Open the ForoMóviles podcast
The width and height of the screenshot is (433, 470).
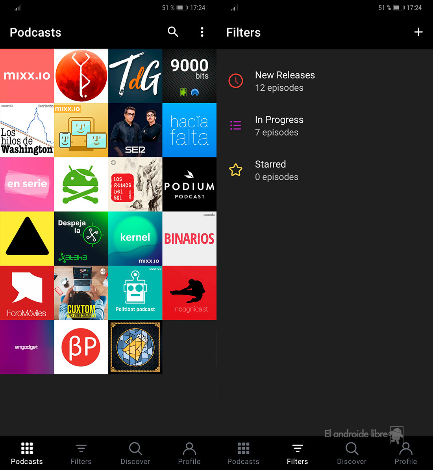27,293
